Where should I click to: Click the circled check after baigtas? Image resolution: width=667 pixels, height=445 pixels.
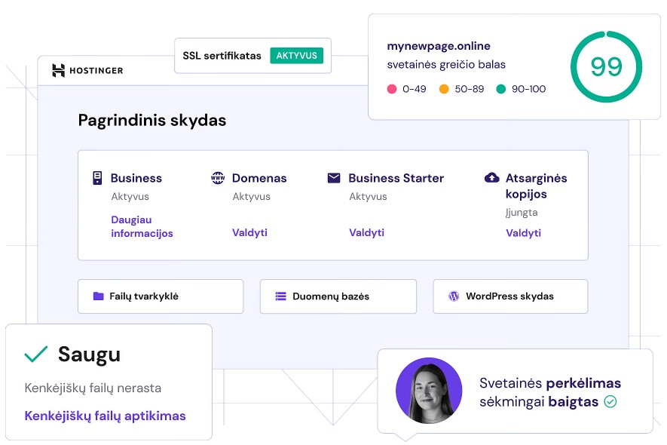[x=610, y=401]
